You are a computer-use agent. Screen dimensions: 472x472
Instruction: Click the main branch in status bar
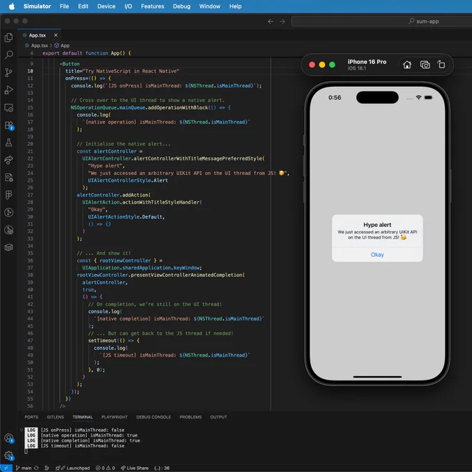coord(24,468)
